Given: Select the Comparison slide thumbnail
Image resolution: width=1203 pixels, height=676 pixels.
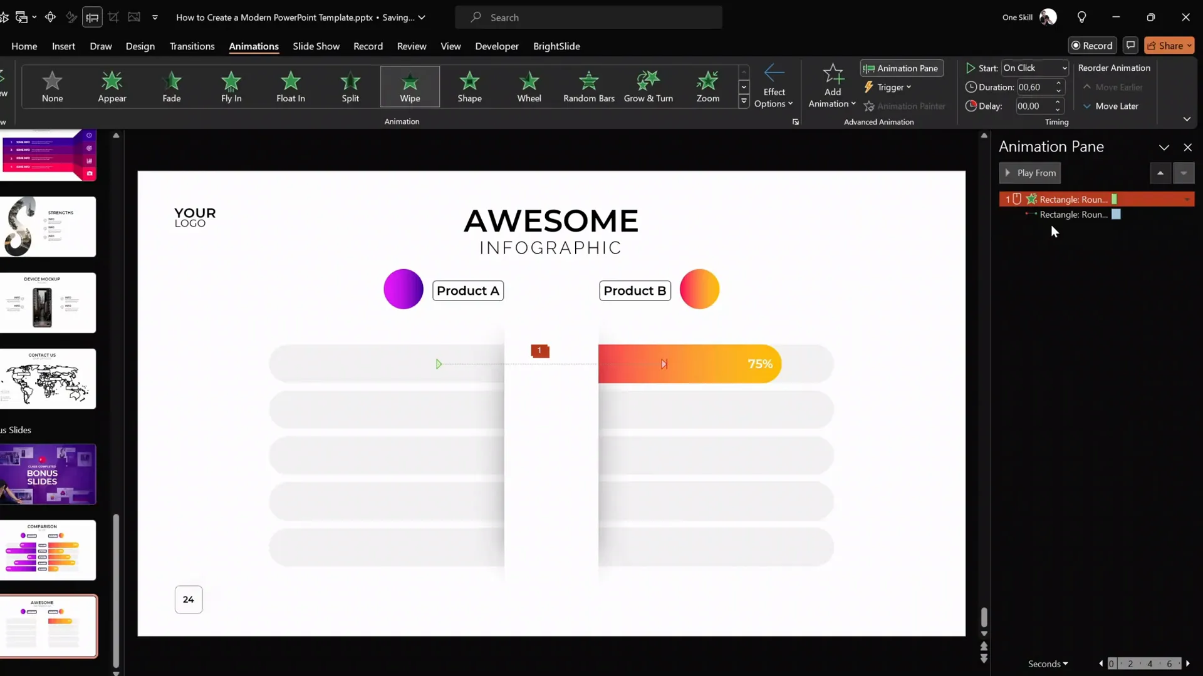Looking at the screenshot, I should (48, 550).
